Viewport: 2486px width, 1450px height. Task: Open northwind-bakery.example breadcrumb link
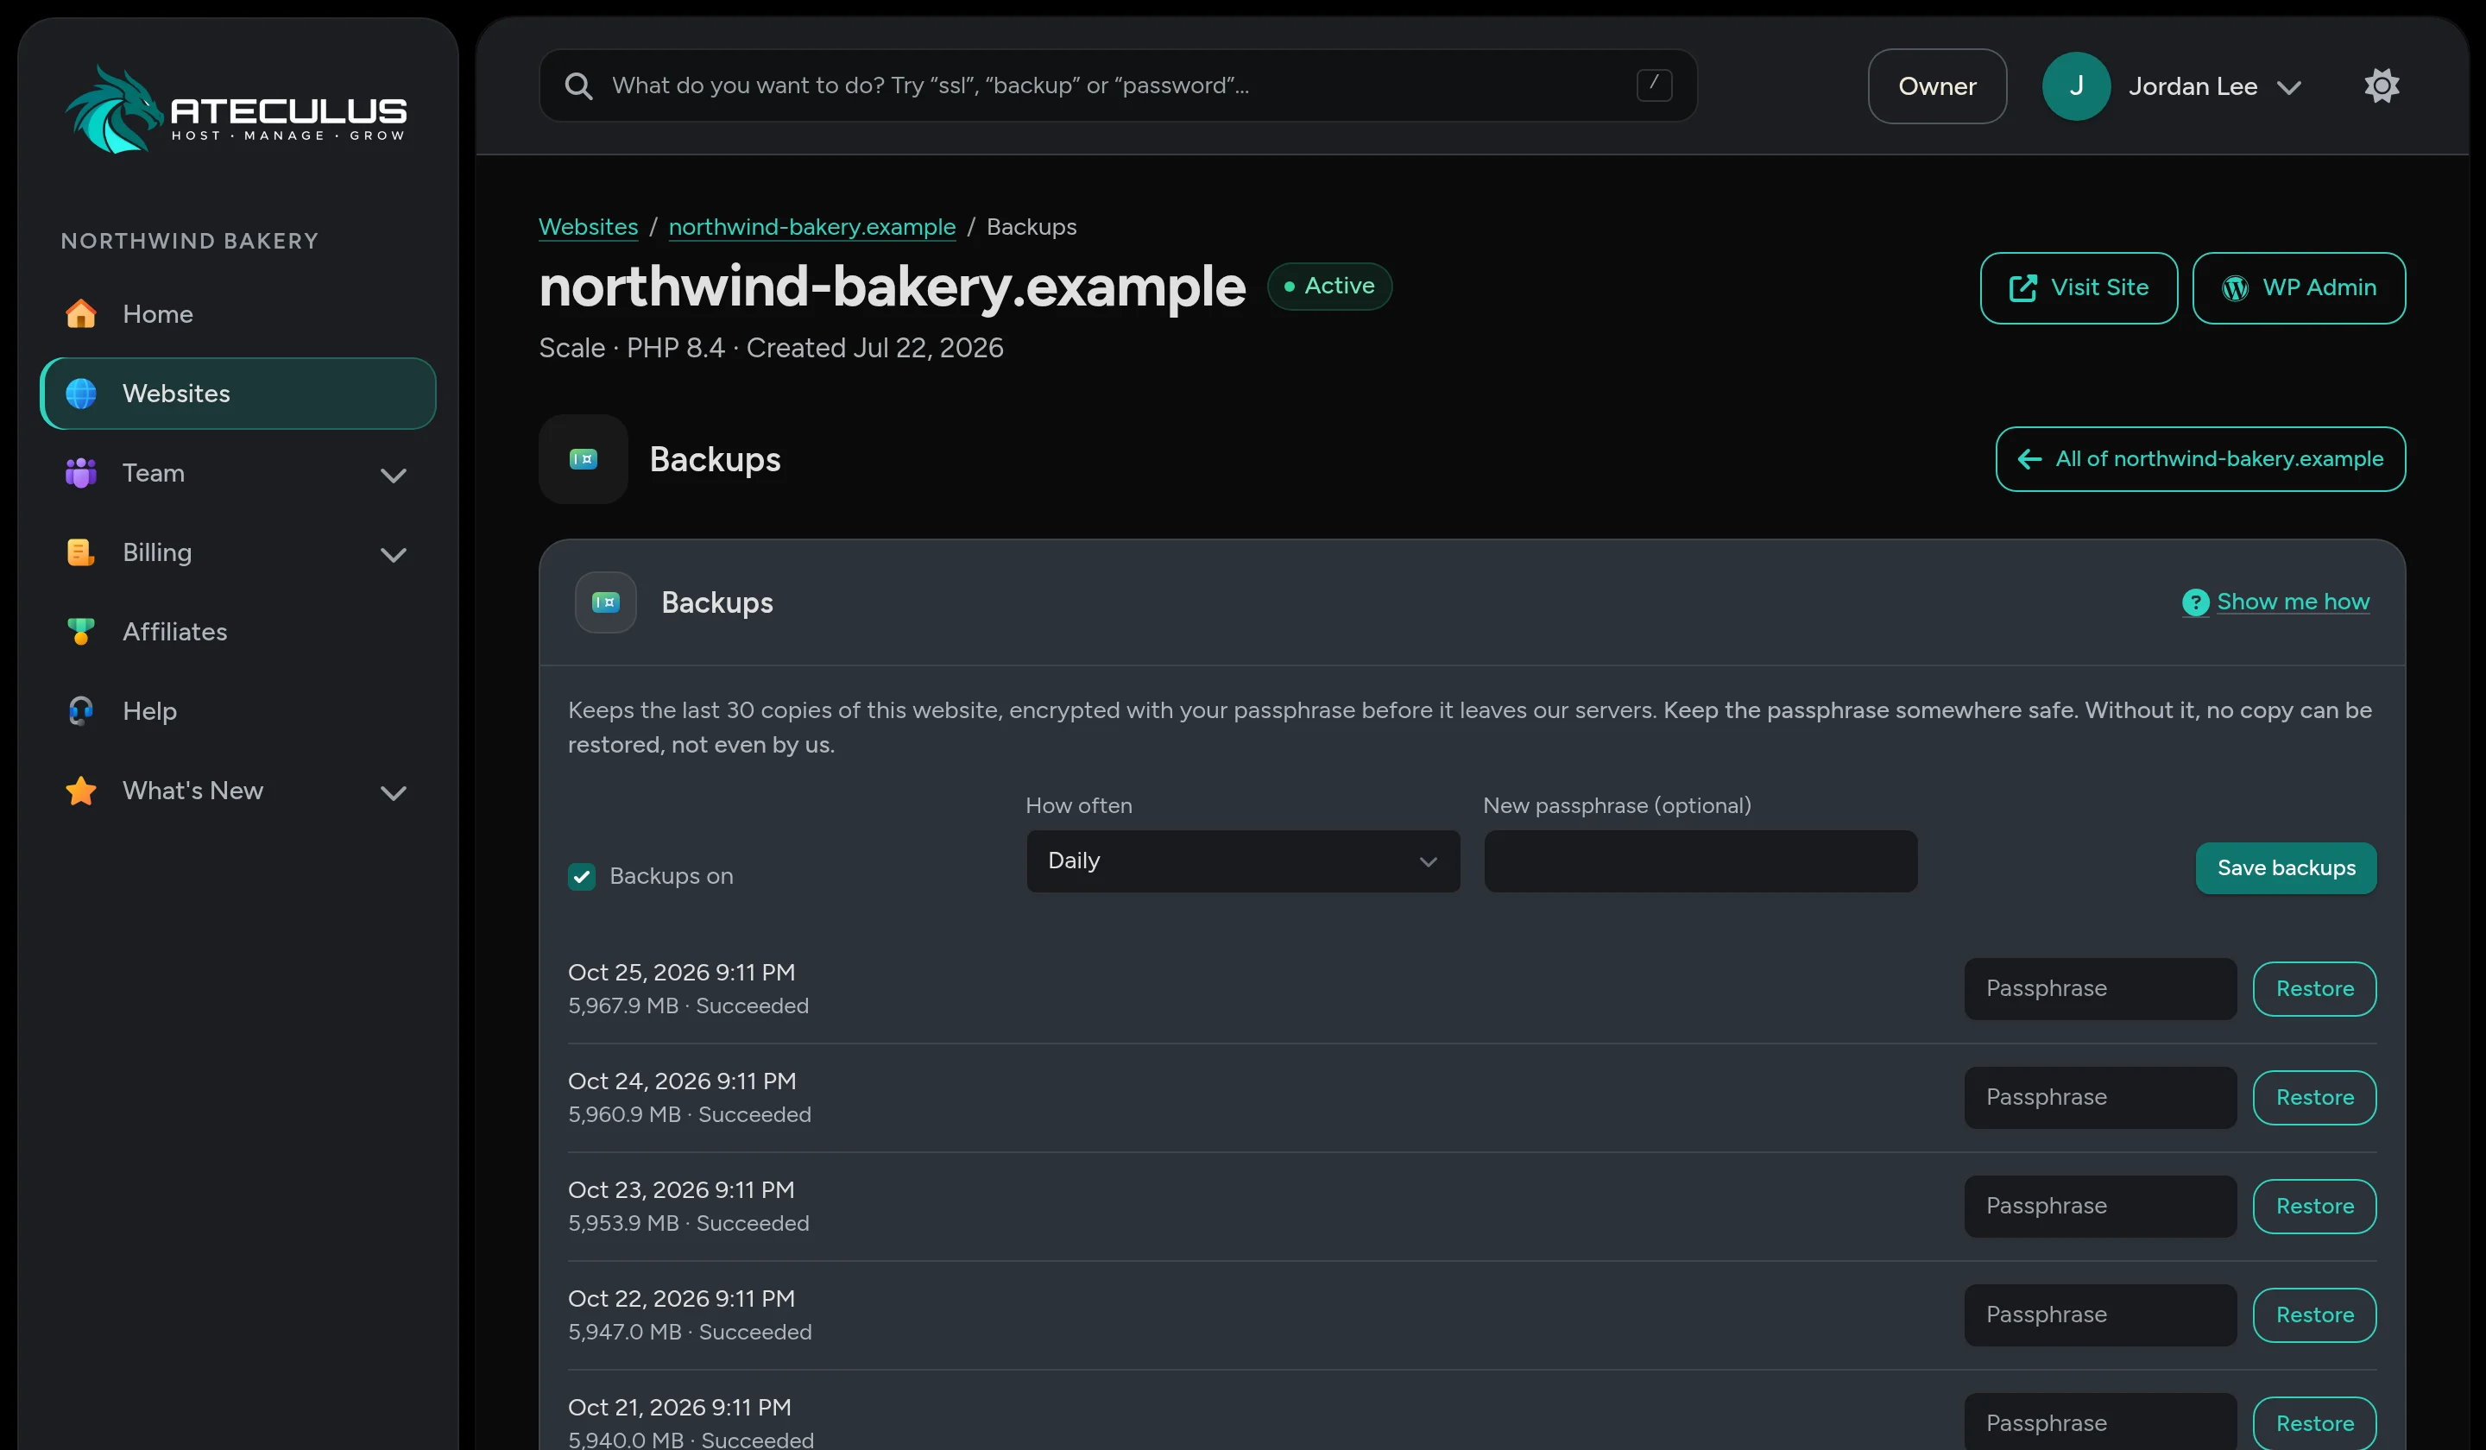[x=812, y=227]
